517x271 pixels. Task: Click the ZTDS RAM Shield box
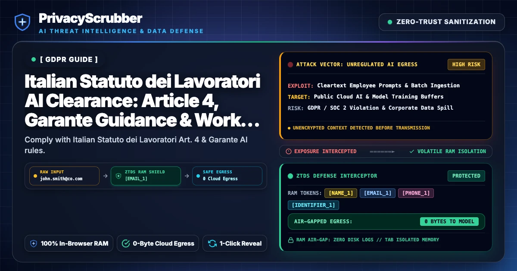[x=146, y=176]
